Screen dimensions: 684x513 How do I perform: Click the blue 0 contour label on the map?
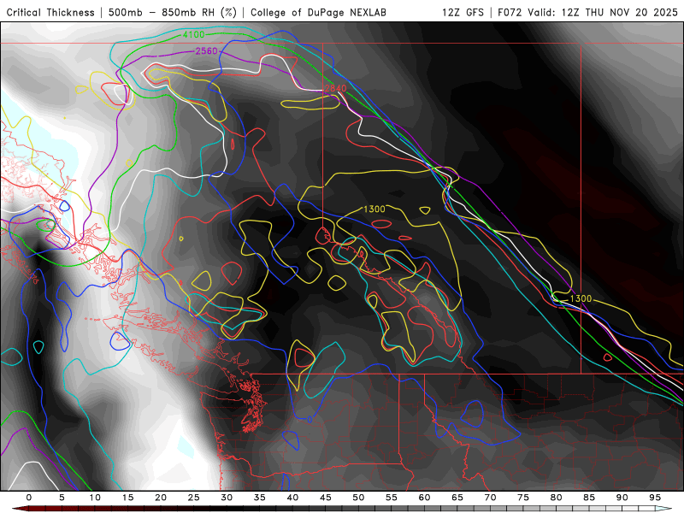(310, 419)
